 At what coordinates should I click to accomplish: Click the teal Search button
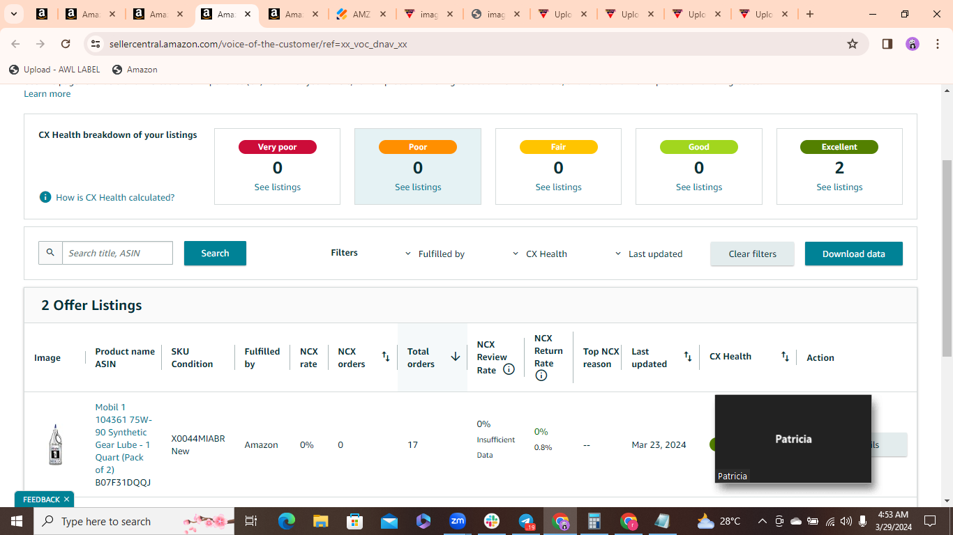[x=215, y=253]
